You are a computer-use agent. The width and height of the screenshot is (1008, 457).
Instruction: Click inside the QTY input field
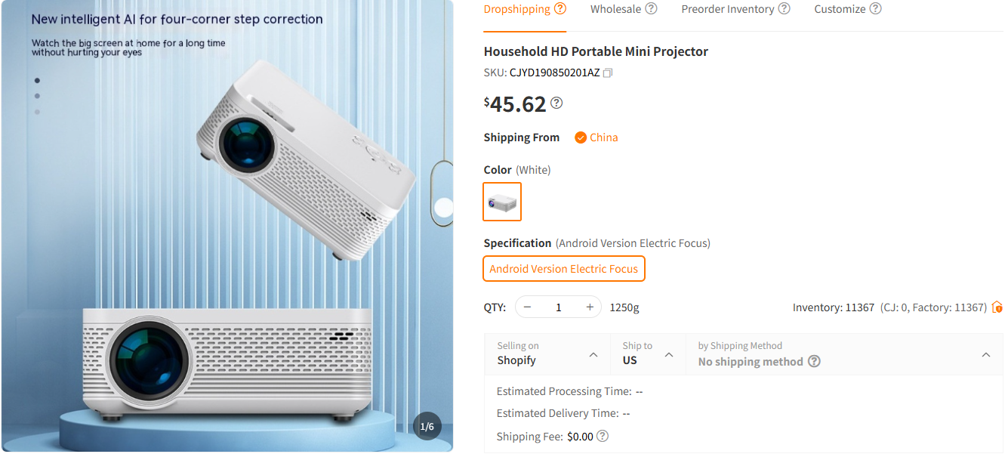pyautogui.click(x=558, y=307)
